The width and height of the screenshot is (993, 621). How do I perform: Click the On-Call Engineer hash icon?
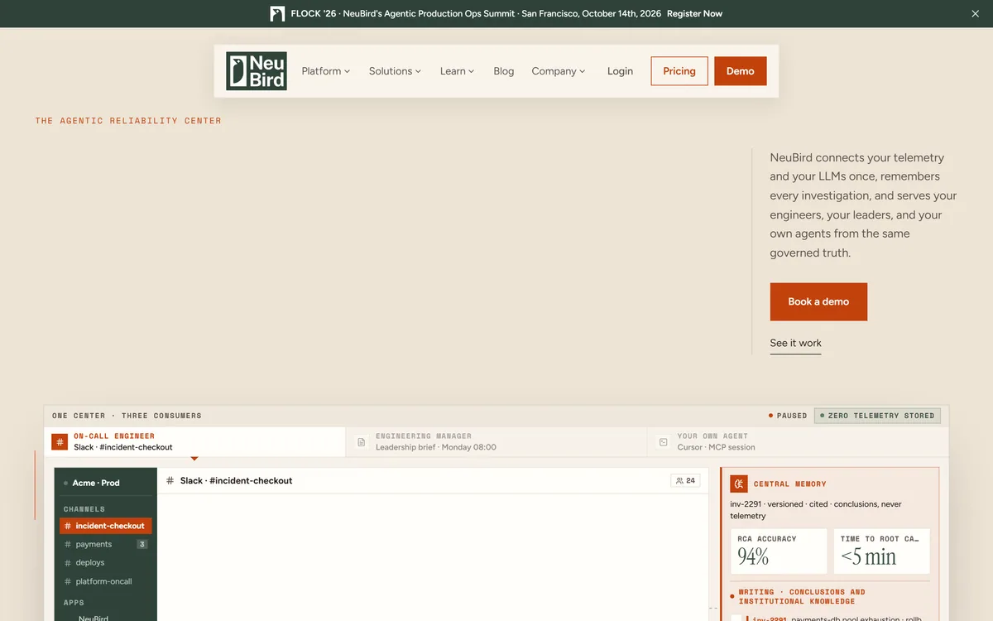tap(60, 442)
